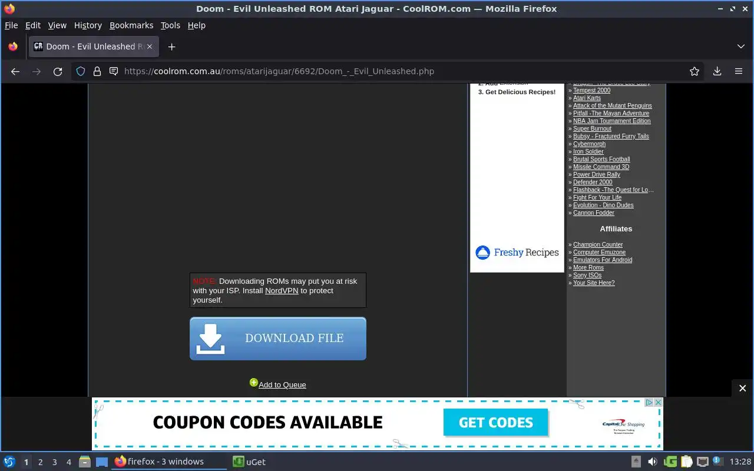Open the Your Site Here? link
Viewport: 754px width, 471px height.
click(594, 283)
